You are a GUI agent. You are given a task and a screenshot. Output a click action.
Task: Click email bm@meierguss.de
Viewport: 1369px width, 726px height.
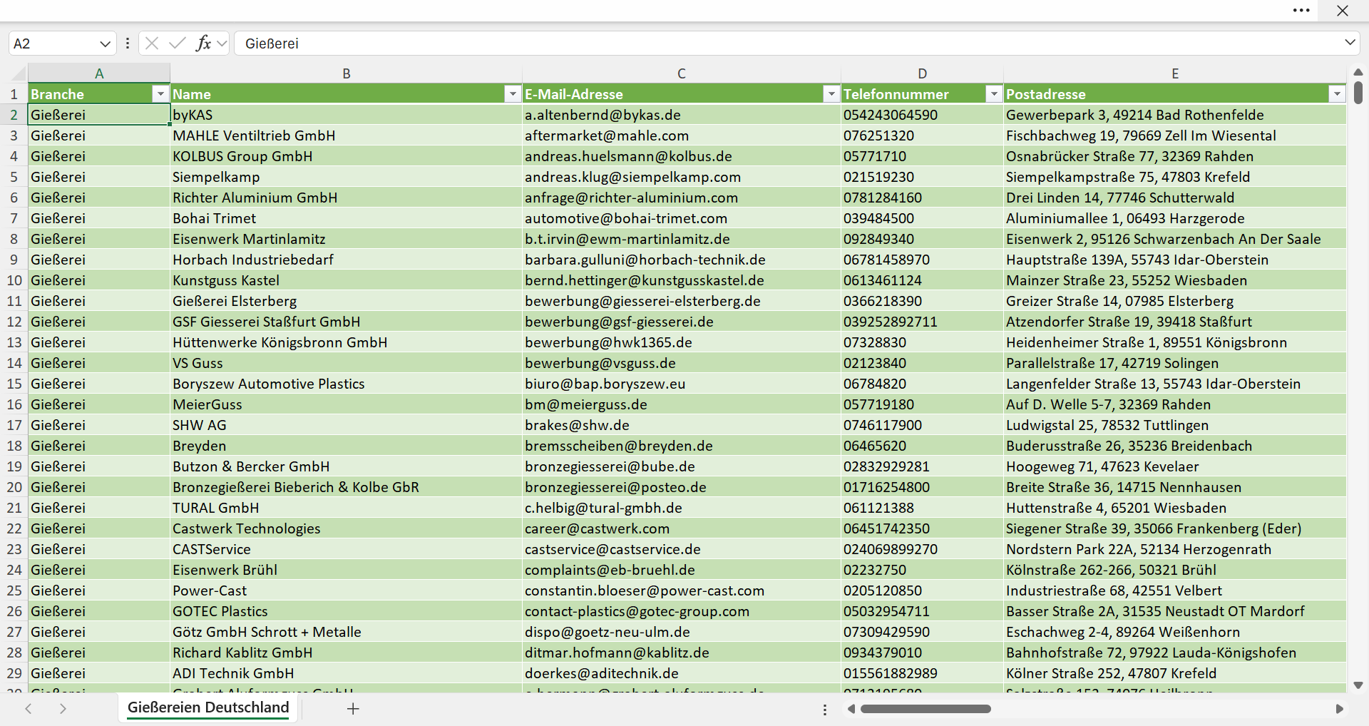(682, 404)
